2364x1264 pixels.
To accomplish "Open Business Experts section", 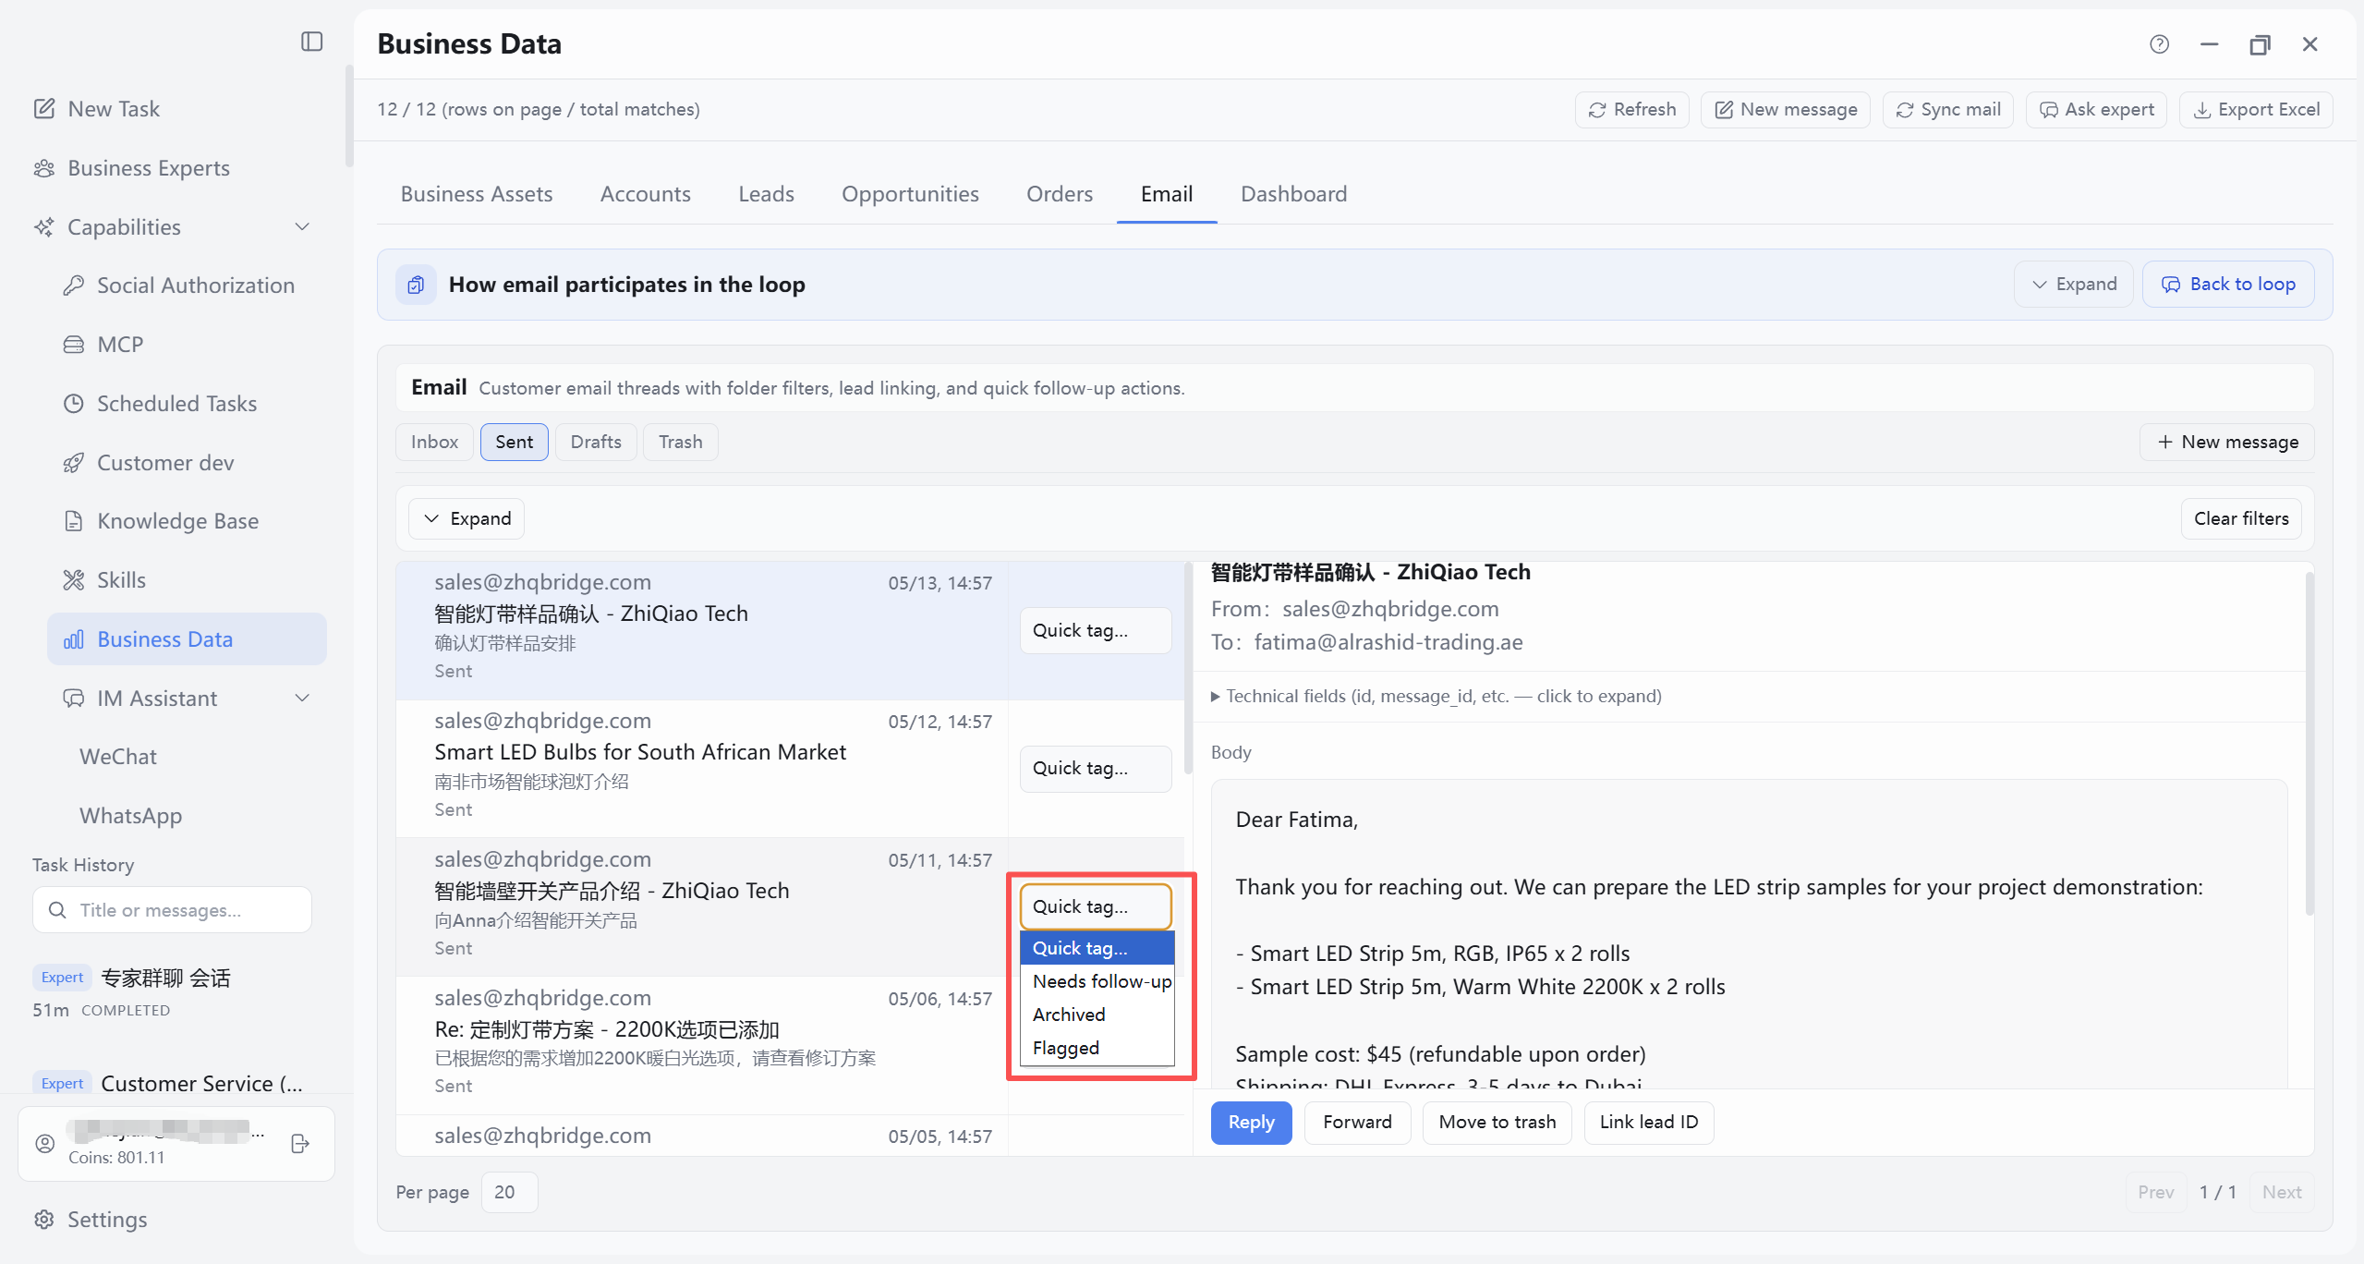I will click(131, 168).
